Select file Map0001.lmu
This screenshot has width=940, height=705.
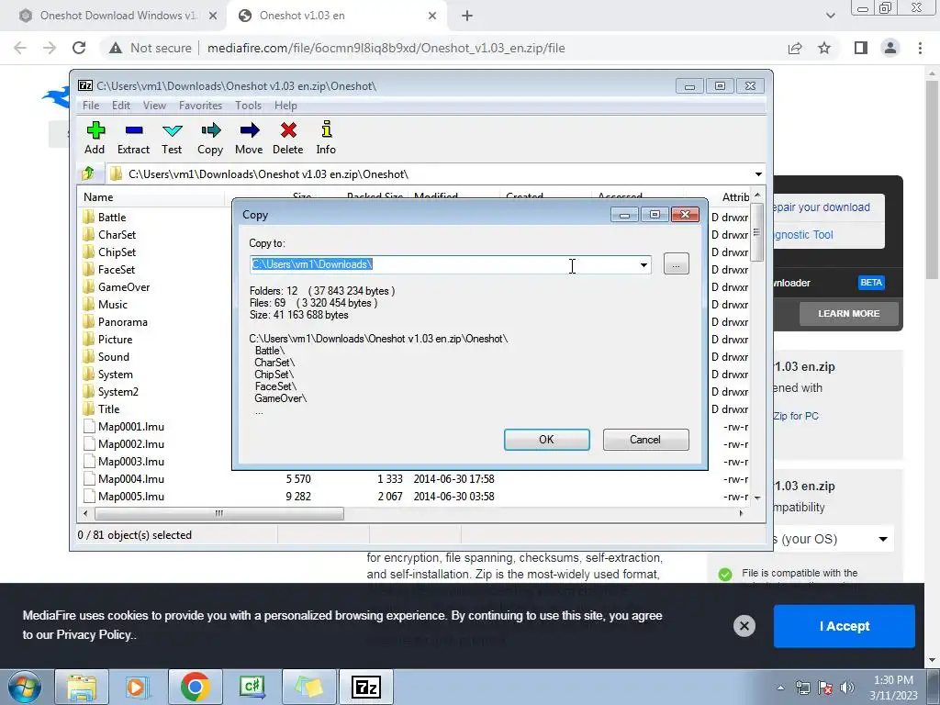(124, 426)
